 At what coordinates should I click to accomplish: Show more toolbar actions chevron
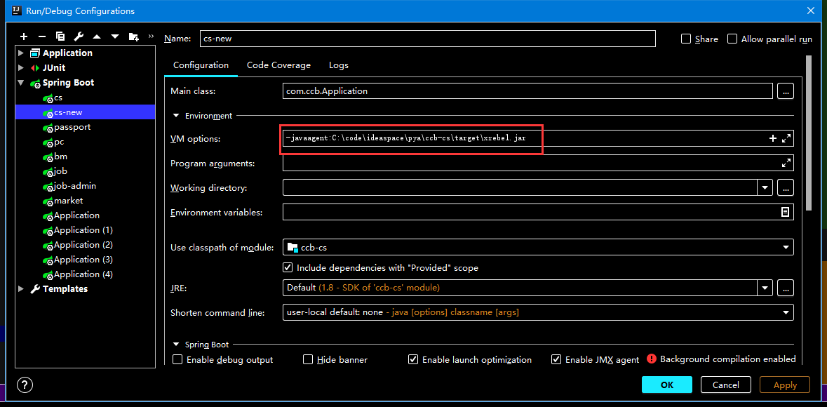click(152, 36)
